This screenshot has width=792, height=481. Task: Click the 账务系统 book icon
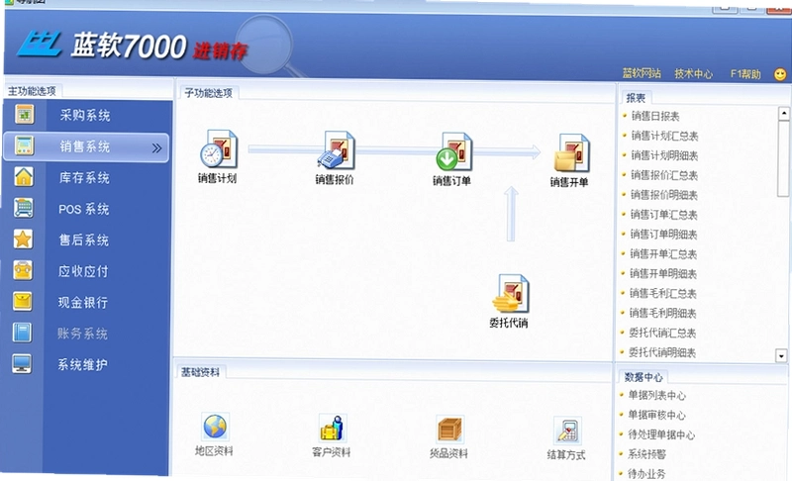22,333
